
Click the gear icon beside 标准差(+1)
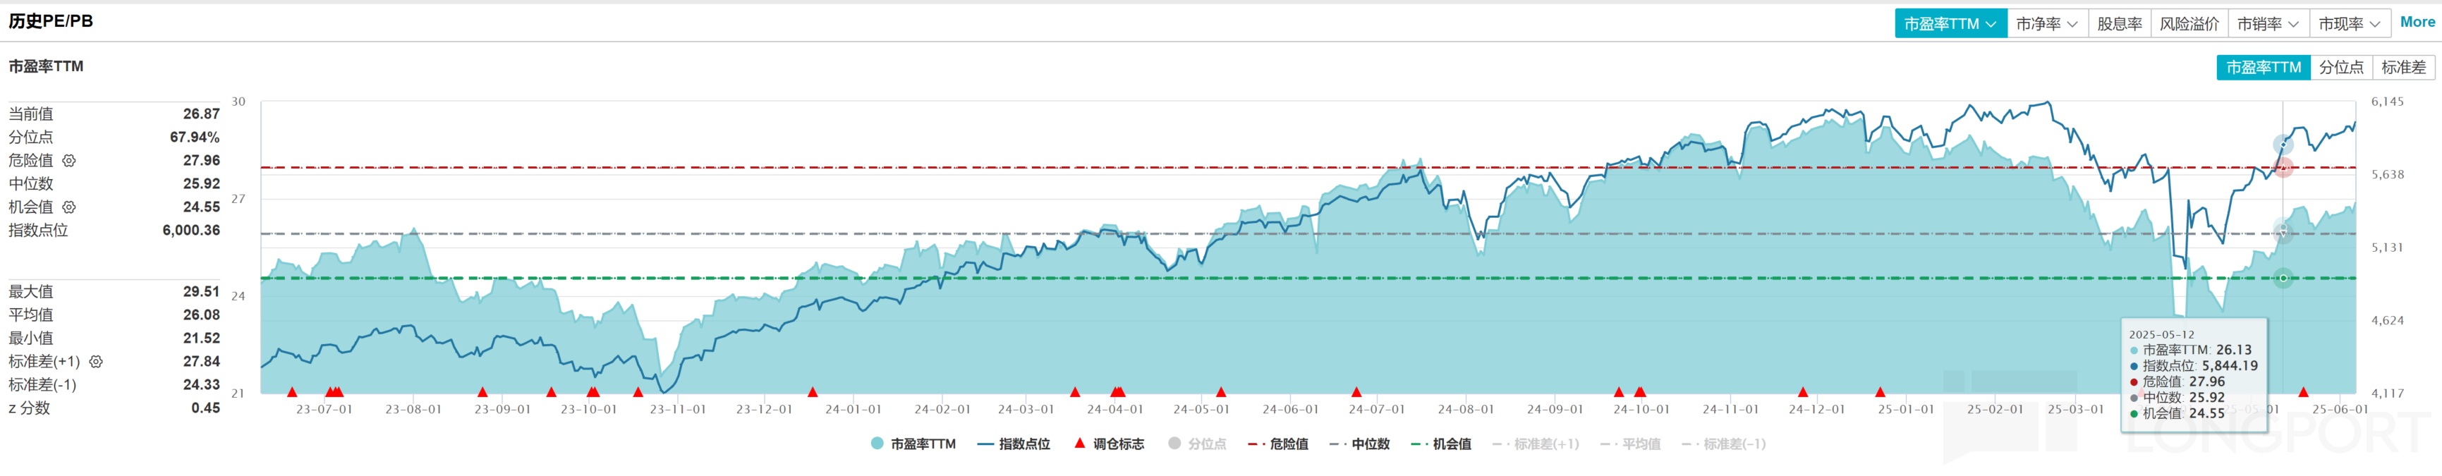click(96, 362)
